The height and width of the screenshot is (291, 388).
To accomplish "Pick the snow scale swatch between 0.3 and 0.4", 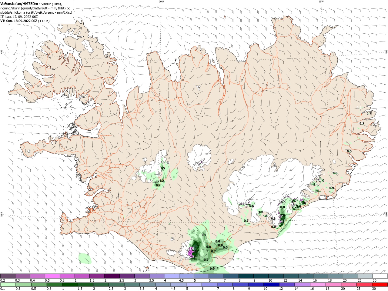I will tap(22, 276).
